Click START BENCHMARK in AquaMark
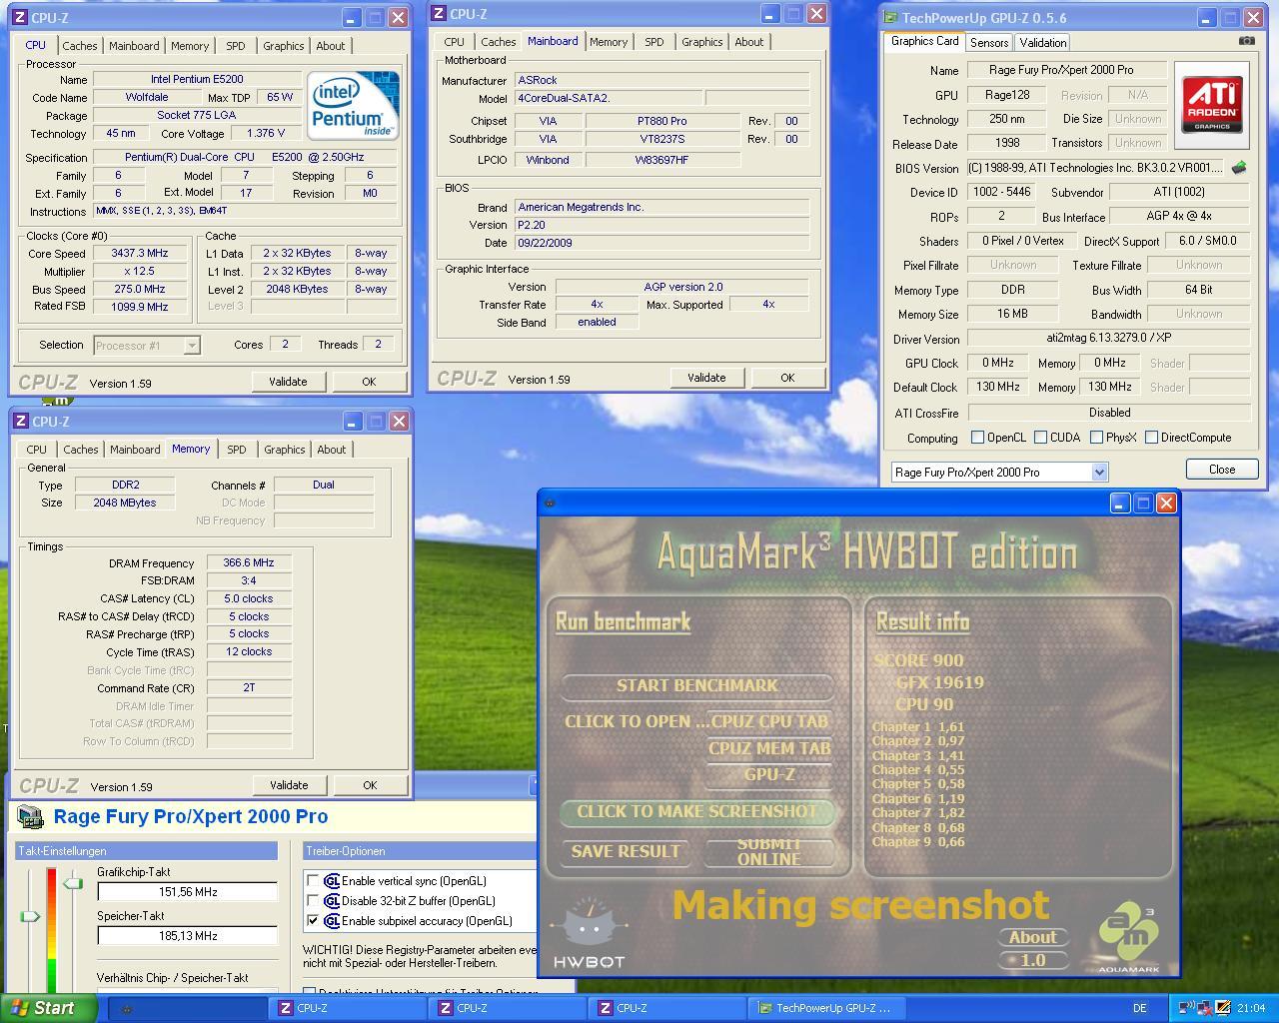The image size is (1279, 1023). point(696,685)
